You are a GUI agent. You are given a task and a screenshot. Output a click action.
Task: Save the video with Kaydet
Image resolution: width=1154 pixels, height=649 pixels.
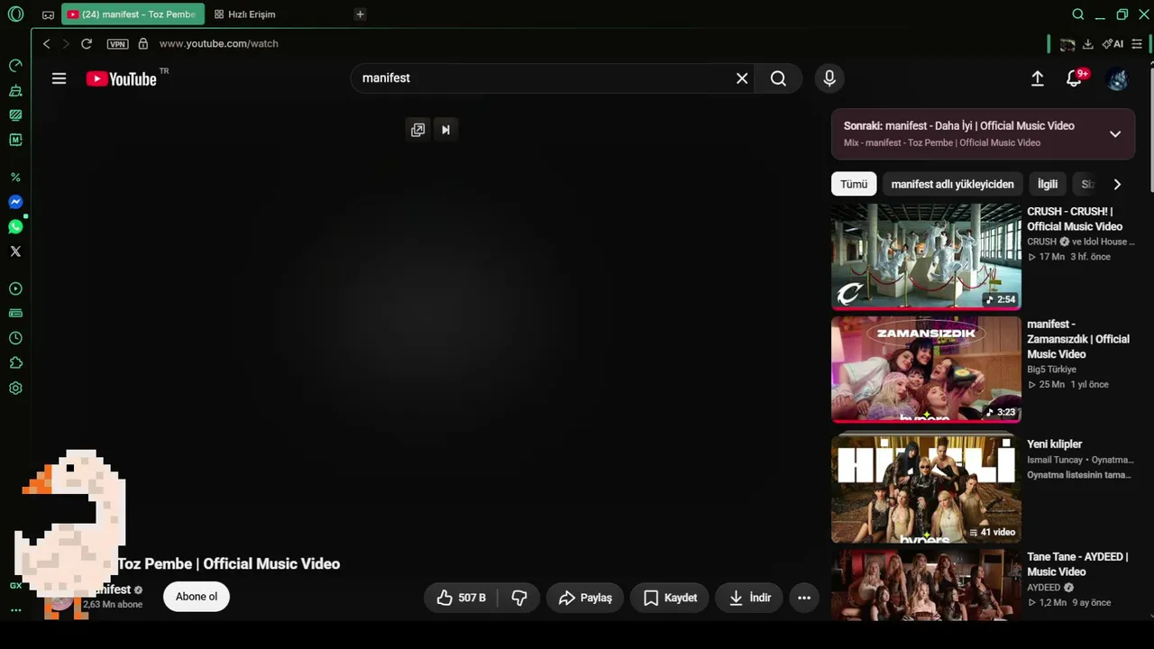(x=670, y=598)
